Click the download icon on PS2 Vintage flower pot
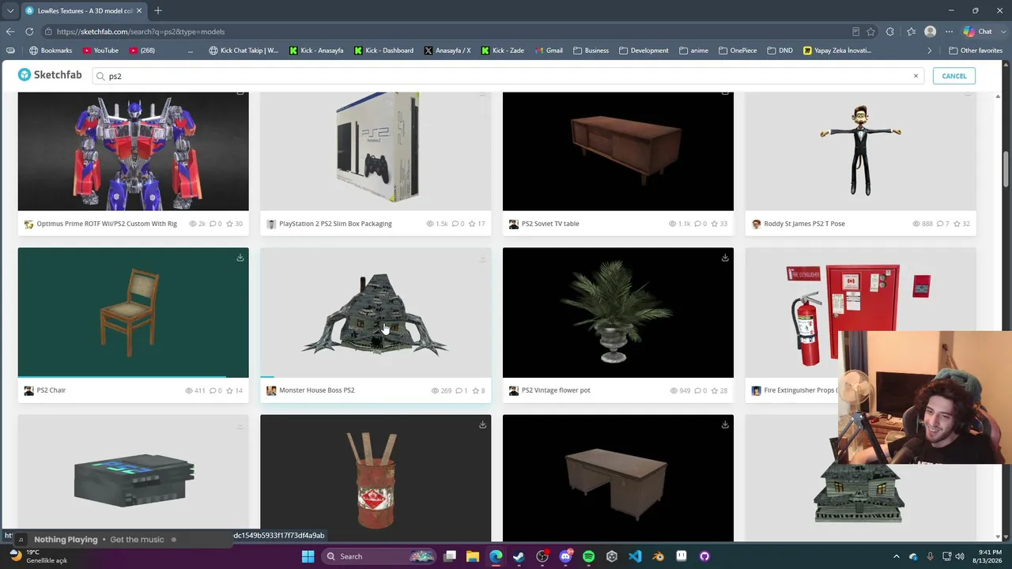The height and width of the screenshot is (569, 1012). (725, 258)
